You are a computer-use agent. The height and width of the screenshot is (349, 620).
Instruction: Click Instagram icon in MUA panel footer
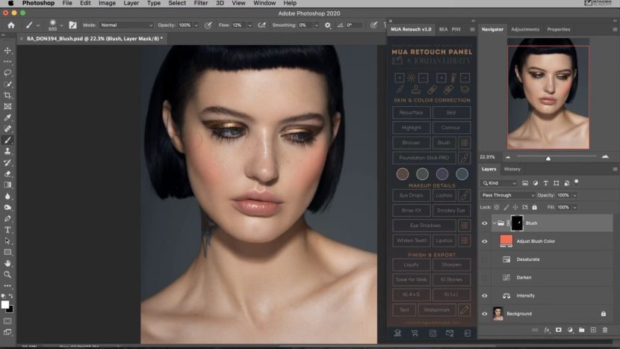pyautogui.click(x=433, y=333)
